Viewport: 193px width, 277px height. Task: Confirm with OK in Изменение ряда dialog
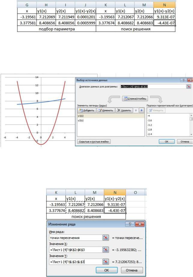click(107, 270)
